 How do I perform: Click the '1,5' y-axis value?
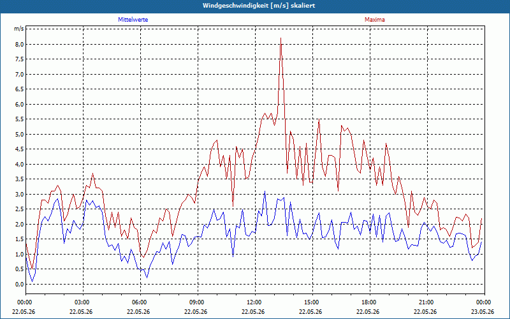(x=20, y=239)
